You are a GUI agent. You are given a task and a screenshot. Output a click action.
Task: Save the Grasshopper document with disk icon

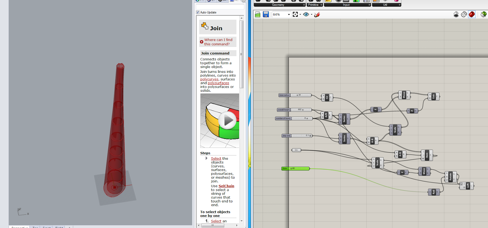pyautogui.click(x=266, y=14)
